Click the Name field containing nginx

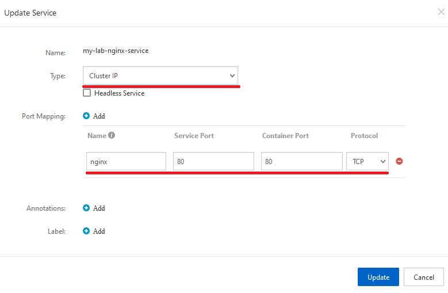pyautogui.click(x=126, y=162)
